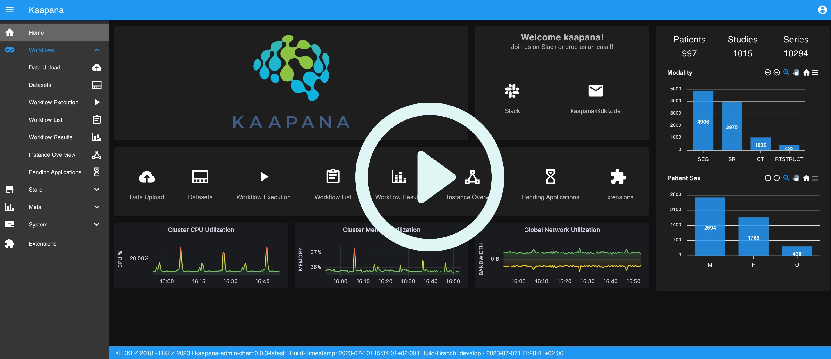Click the System dashboard icon in sidebar
Image resolution: width=831 pixels, height=359 pixels.
[10, 224]
